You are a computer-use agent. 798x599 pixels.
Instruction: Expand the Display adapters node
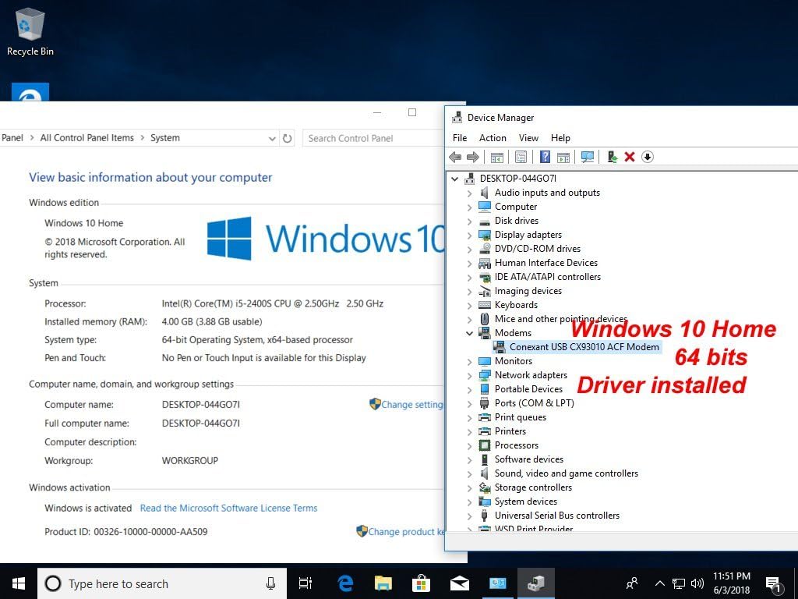469,235
